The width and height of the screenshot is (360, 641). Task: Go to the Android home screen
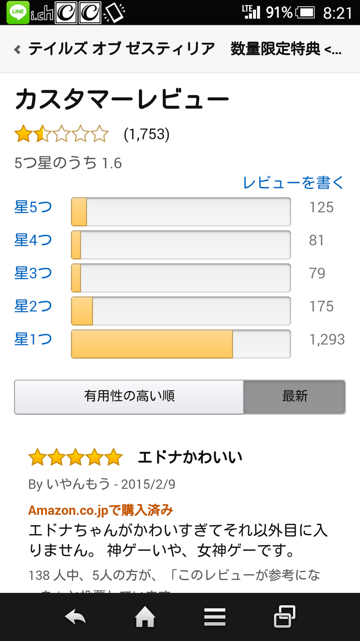(145, 617)
